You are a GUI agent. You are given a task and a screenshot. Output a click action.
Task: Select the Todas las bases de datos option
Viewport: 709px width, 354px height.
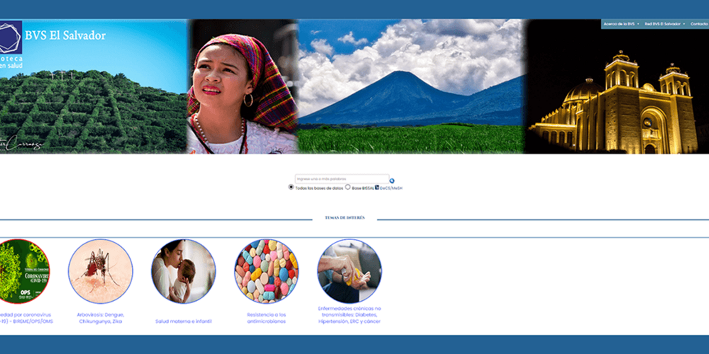(x=291, y=187)
